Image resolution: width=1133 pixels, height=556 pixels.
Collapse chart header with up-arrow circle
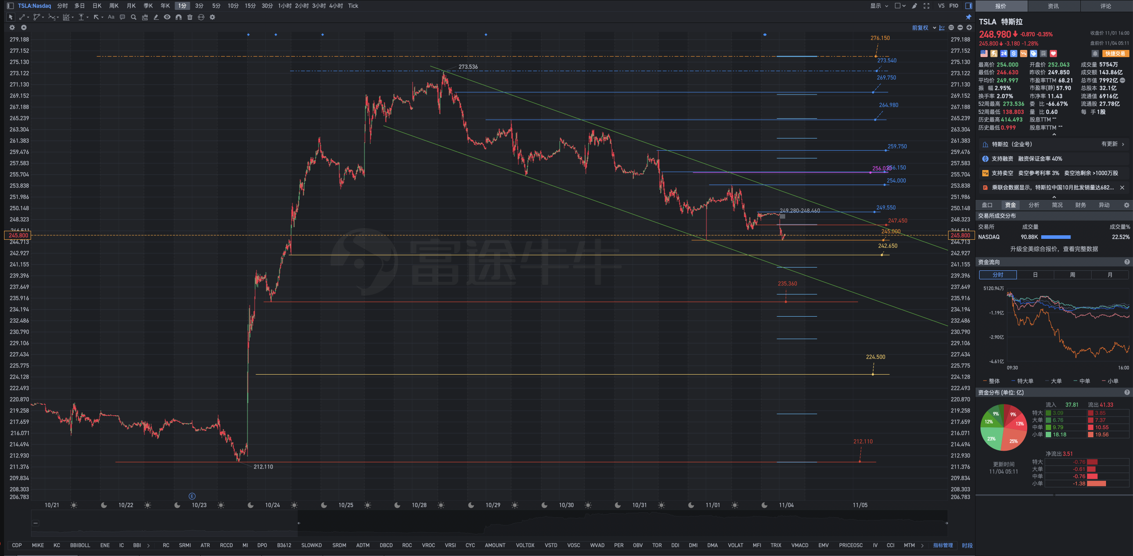pyautogui.click(x=24, y=27)
